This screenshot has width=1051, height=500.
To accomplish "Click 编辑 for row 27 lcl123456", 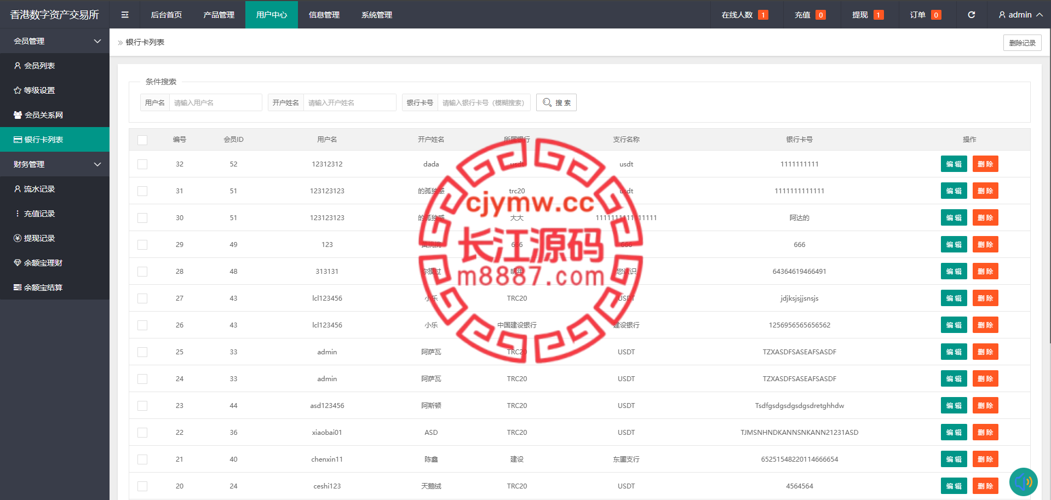I will [x=954, y=298].
